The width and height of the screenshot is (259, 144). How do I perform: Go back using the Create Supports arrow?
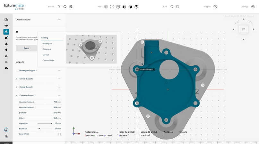(x=59, y=20)
